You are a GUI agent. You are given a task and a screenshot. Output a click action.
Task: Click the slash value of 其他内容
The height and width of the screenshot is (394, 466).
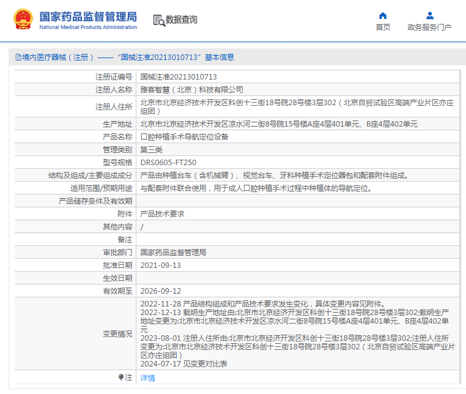point(142,227)
